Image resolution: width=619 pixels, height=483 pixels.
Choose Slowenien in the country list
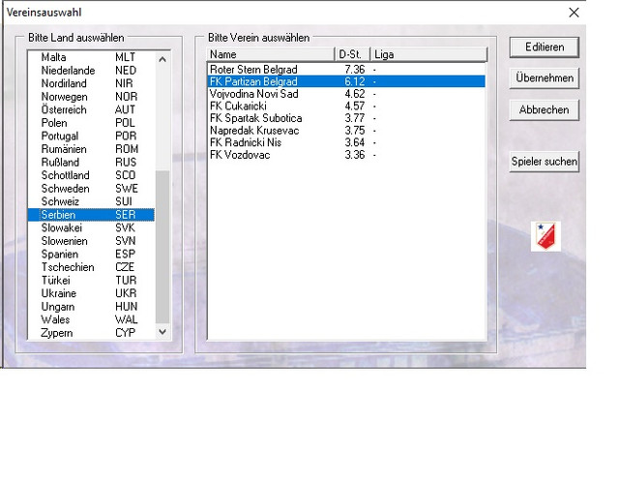[x=91, y=241]
